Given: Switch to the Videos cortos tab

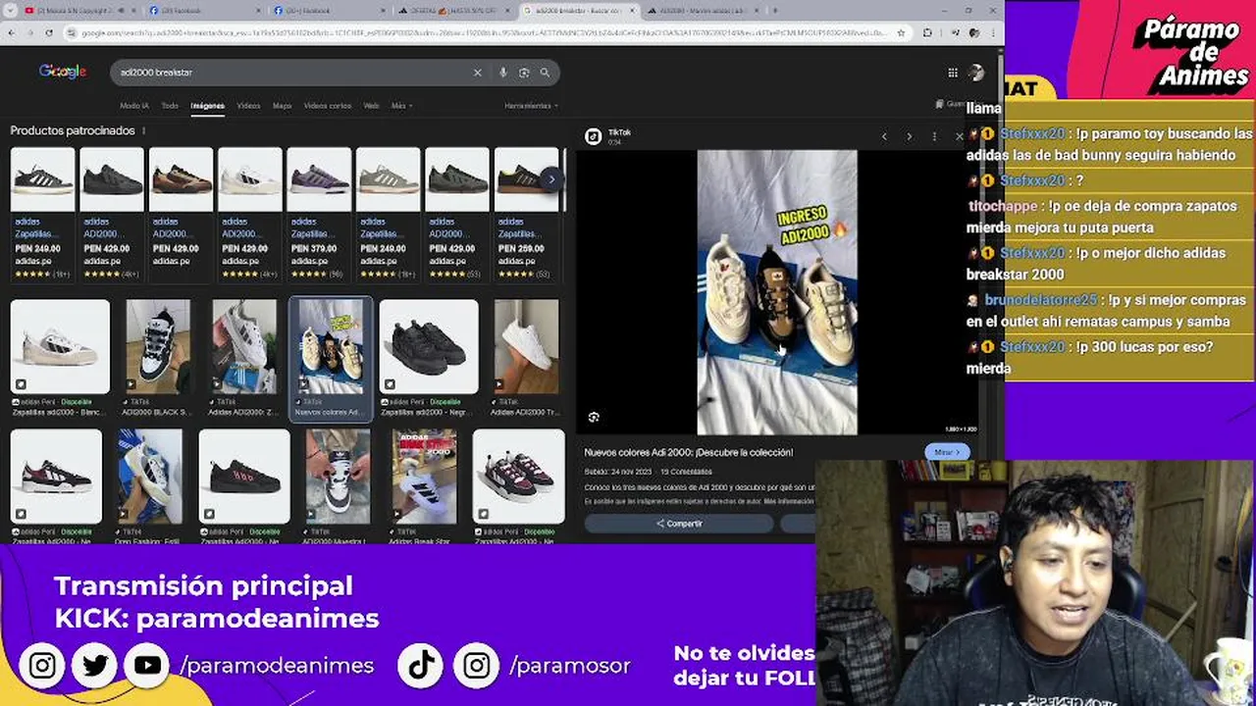Looking at the screenshot, I should 328,106.
